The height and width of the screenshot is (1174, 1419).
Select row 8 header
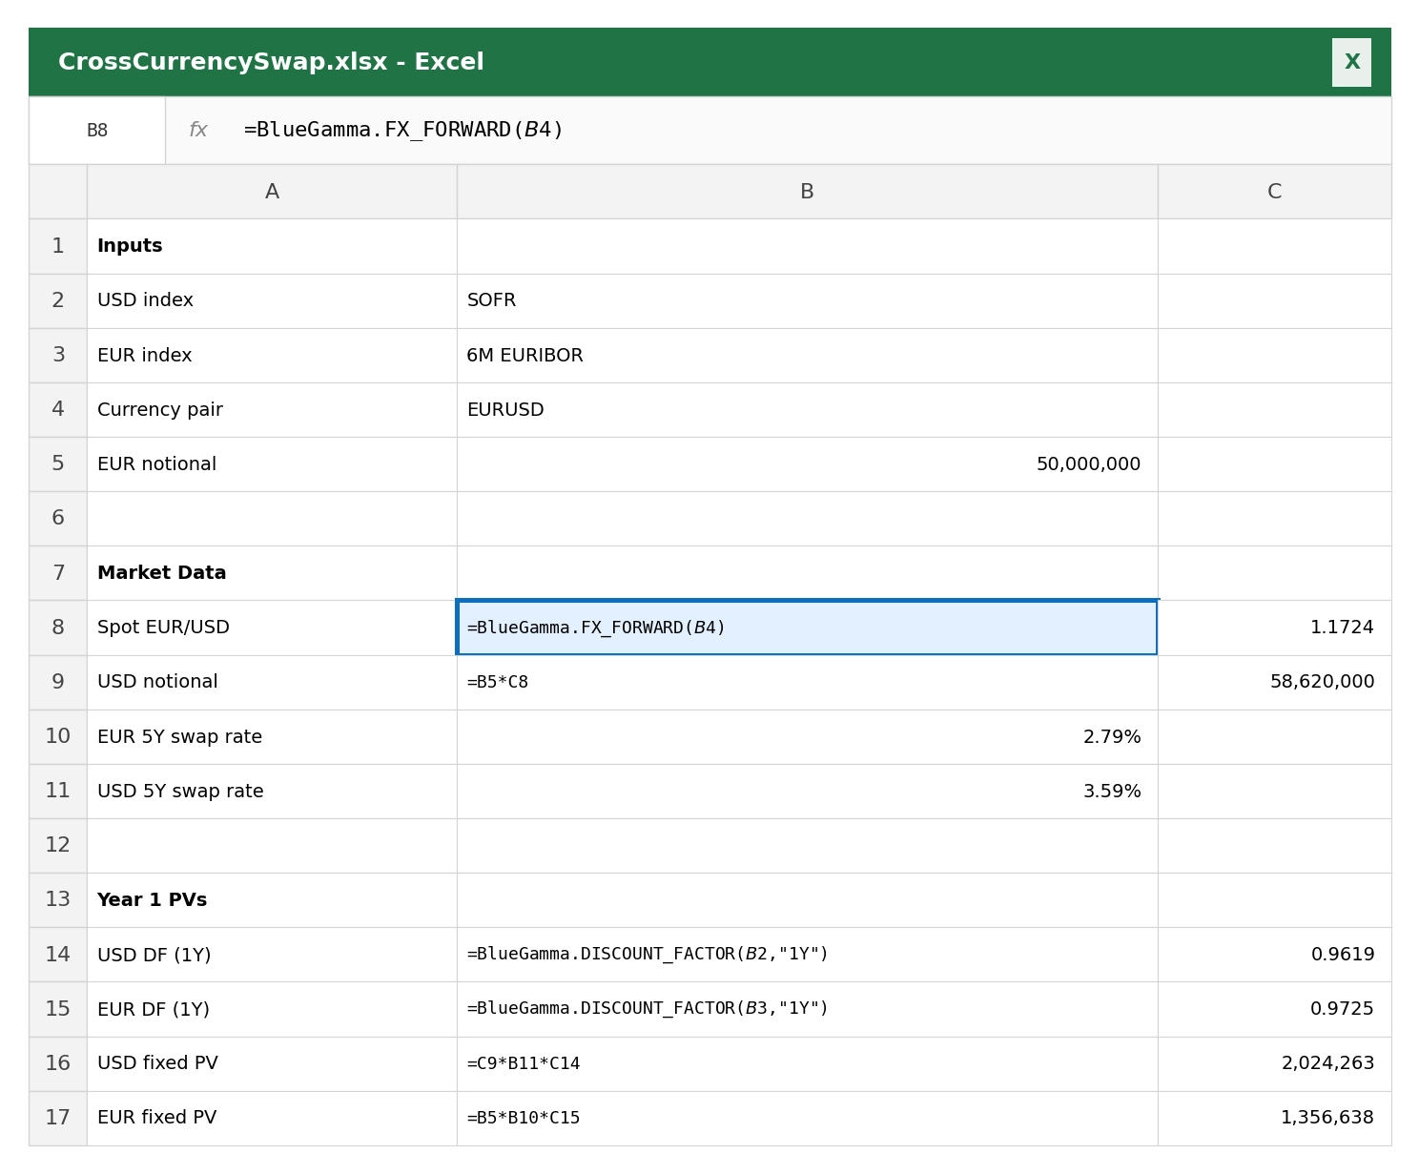[x=57, y=627]
